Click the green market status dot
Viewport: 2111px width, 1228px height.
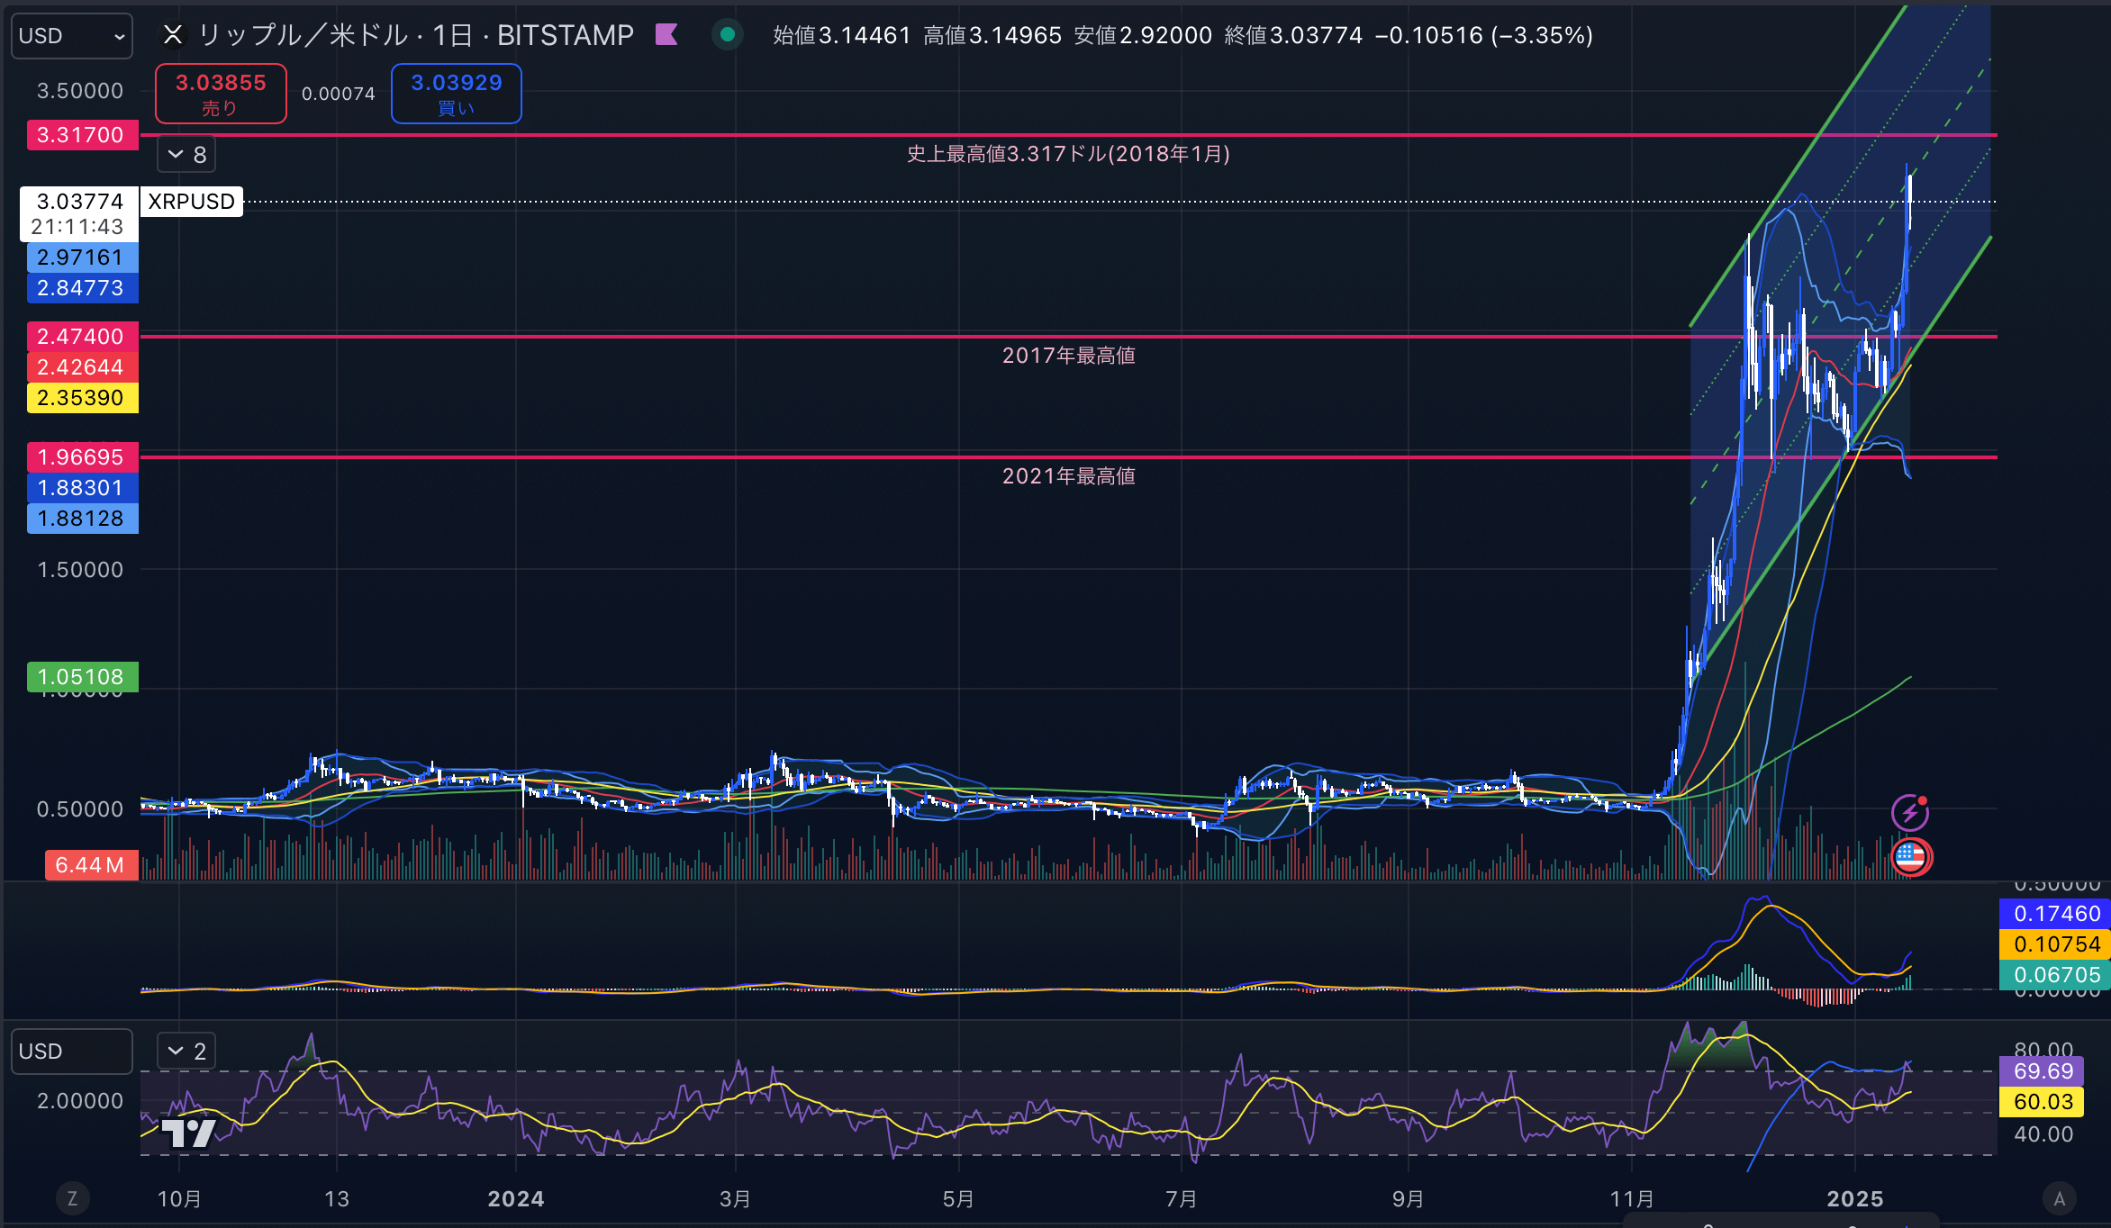728,35
